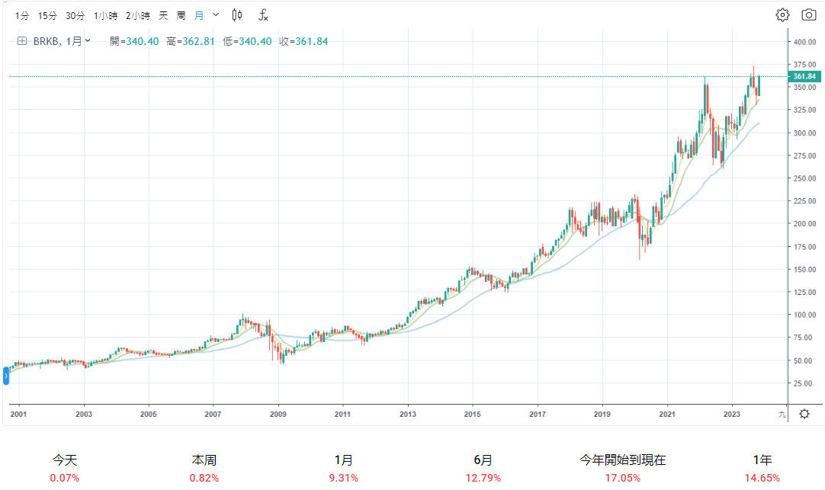Expand the interval dropdown arrow after 月
825x490 pixels.
[216, 14]
